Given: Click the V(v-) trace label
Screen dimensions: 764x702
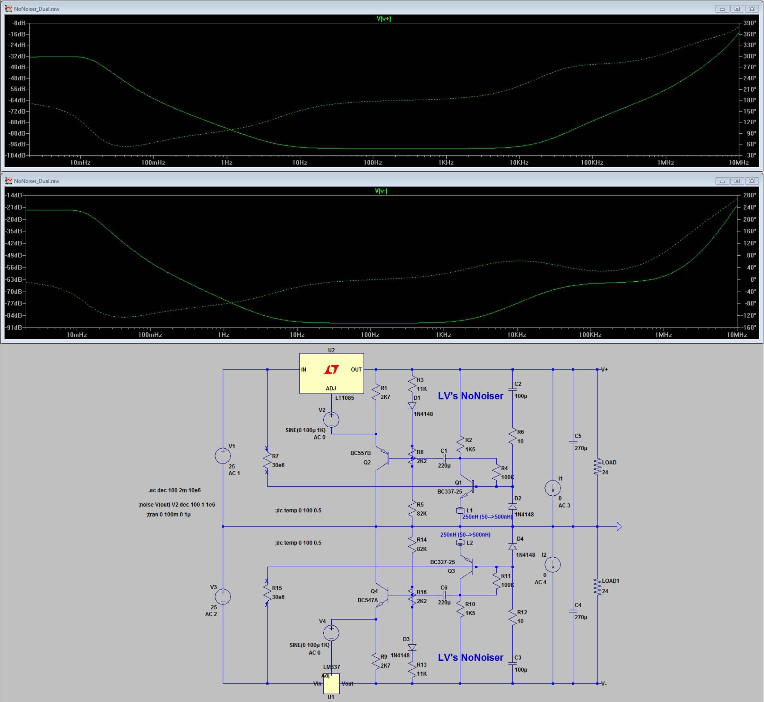Looking at the screenshot, I should [381, 191].
